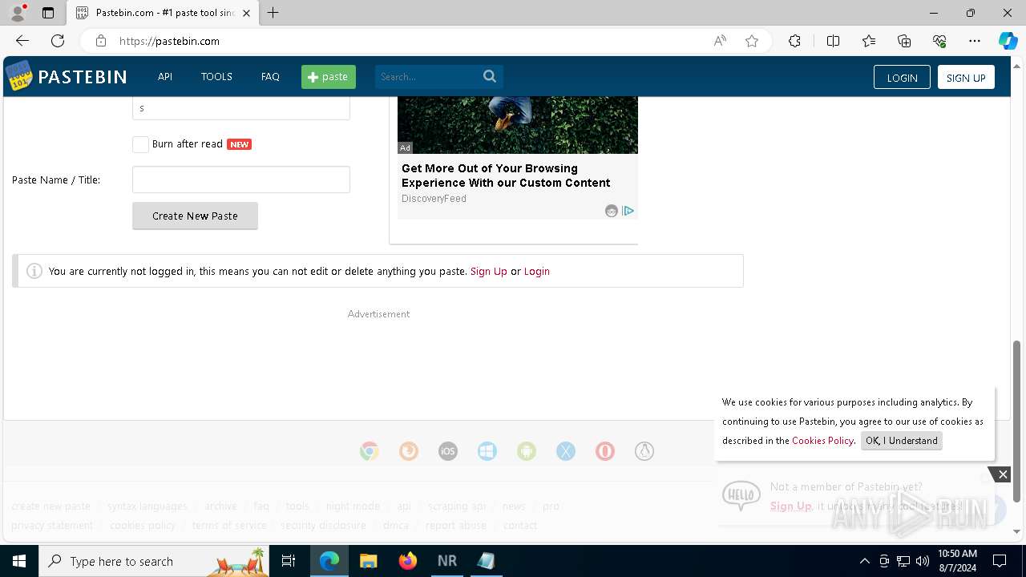Click the green paste button
This screenshot has width=1026, height=577.
(x=329, y=77)
